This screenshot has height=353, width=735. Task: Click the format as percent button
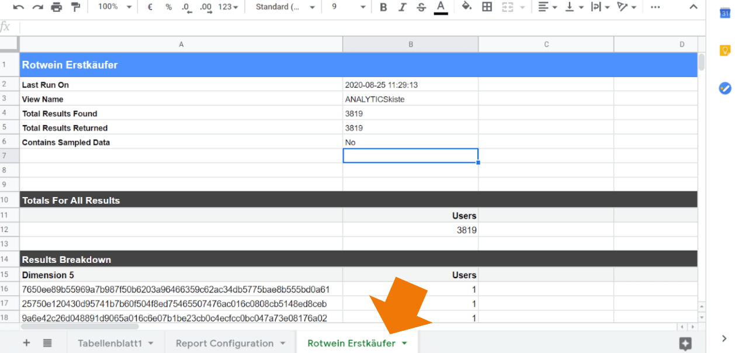[168, 7]
